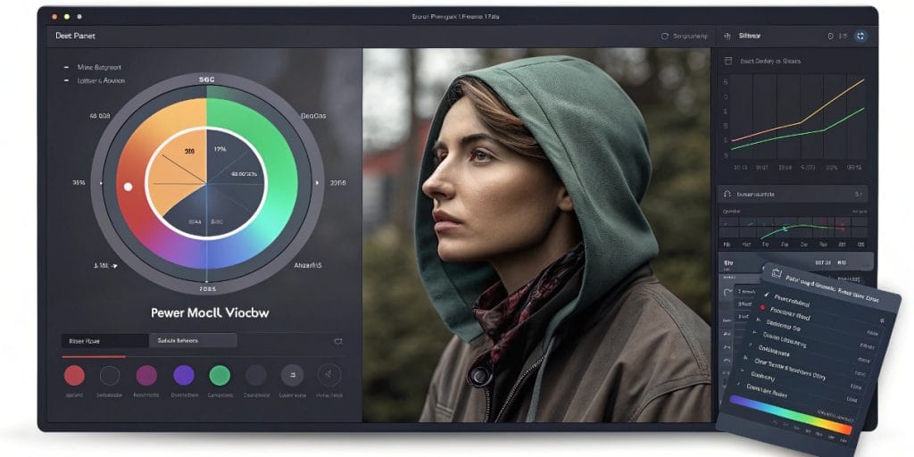The height and width of the screenshot is (457, 914).
Task: Switch to the Subtle Behoots tab
Action: (193, 340)
